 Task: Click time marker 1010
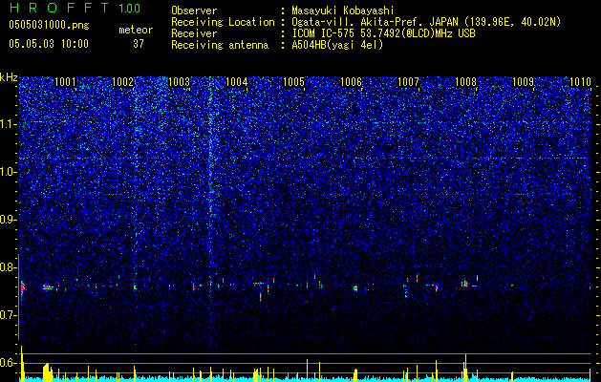[580, 82]
